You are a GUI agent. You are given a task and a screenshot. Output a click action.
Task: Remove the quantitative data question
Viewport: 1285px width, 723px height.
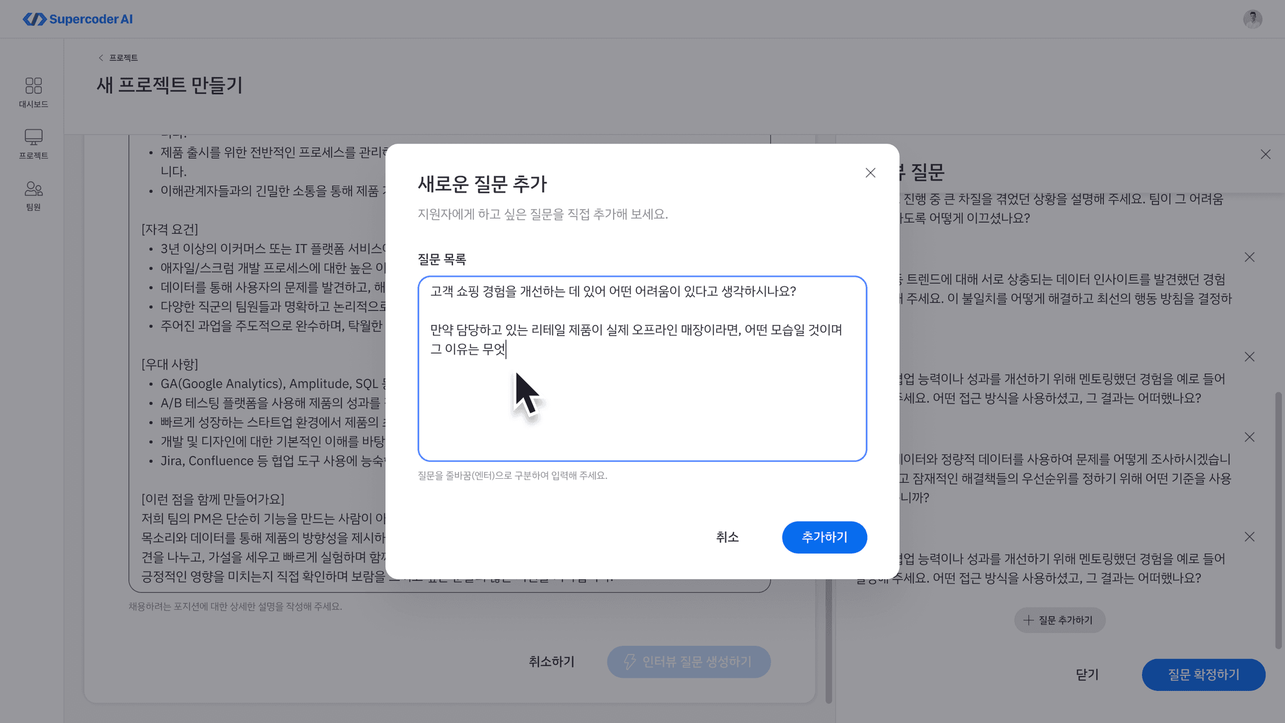[1249, 437]
